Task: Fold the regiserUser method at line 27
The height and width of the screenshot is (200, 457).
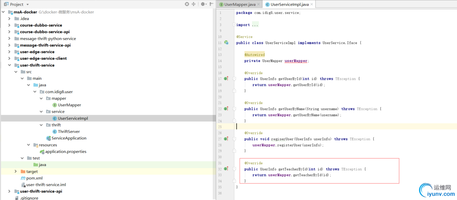Action: point(234,139)
